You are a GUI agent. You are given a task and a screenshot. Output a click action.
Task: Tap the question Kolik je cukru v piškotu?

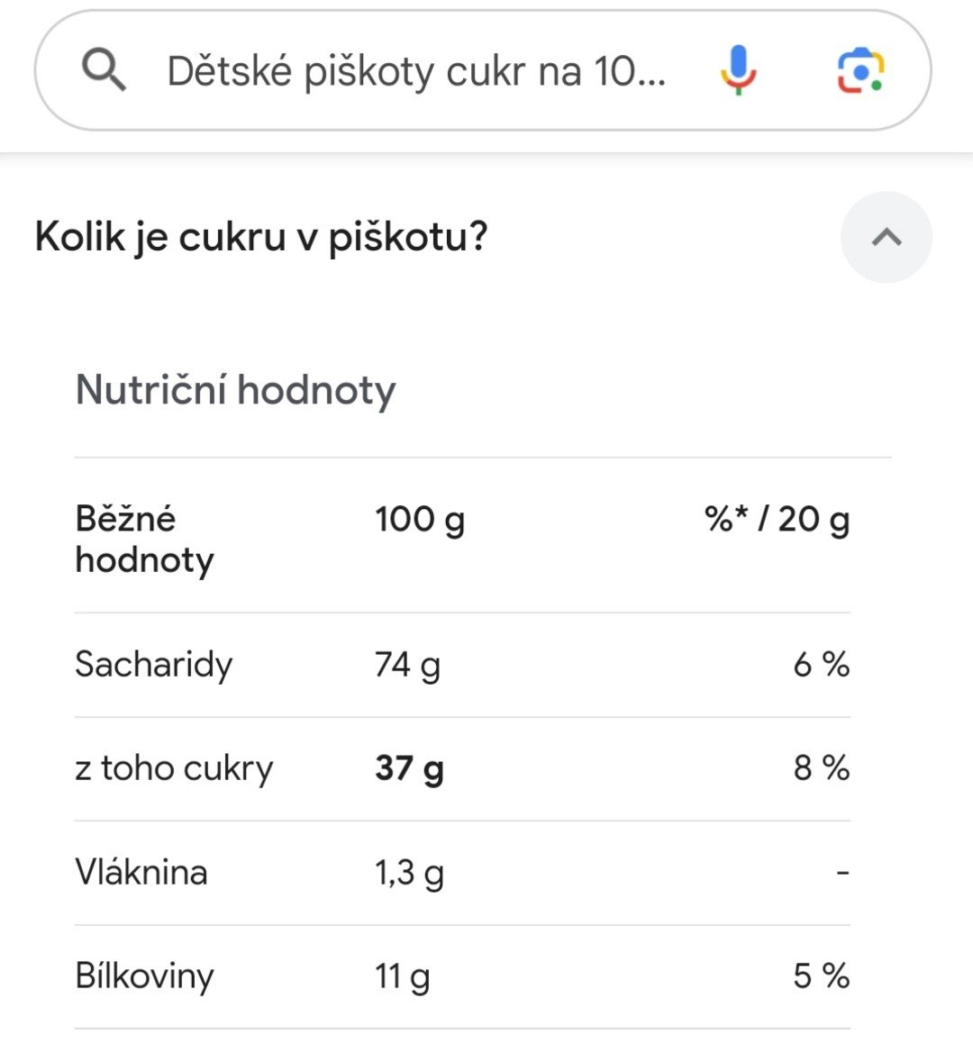coord(261,237)
